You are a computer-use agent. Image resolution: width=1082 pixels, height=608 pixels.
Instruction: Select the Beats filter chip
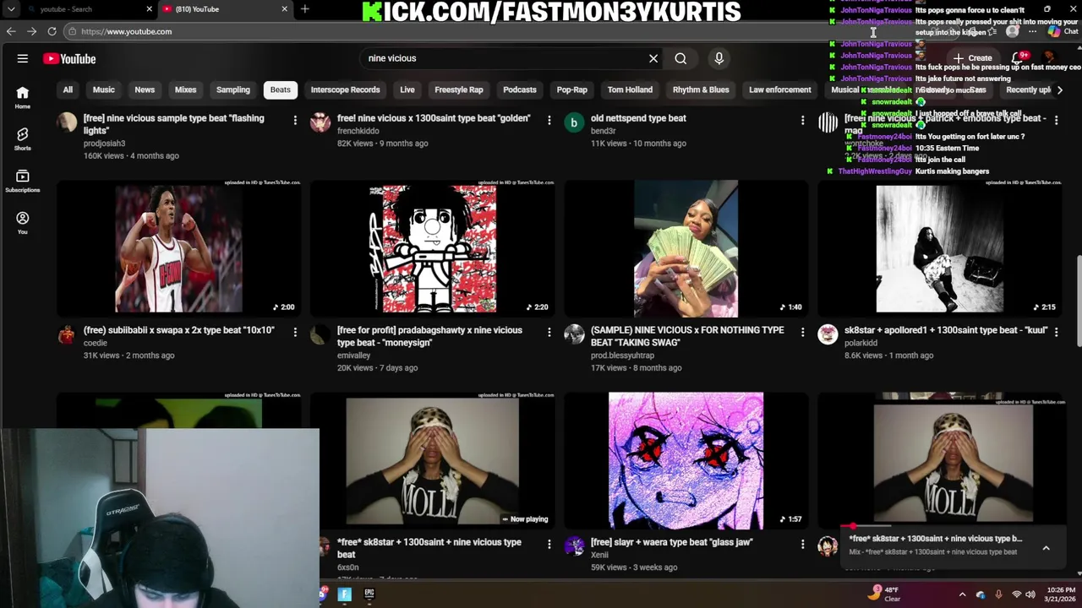click(280, 90)
